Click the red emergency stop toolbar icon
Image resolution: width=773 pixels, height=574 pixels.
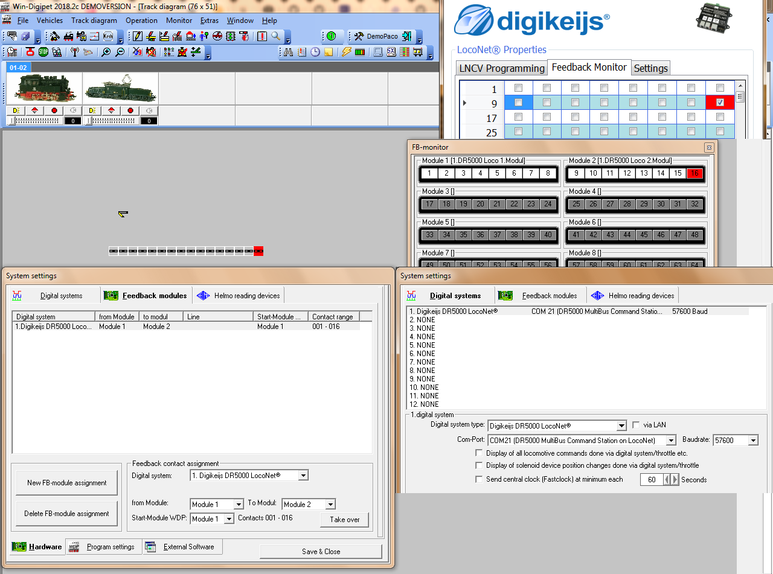click(x=30, y=53)
